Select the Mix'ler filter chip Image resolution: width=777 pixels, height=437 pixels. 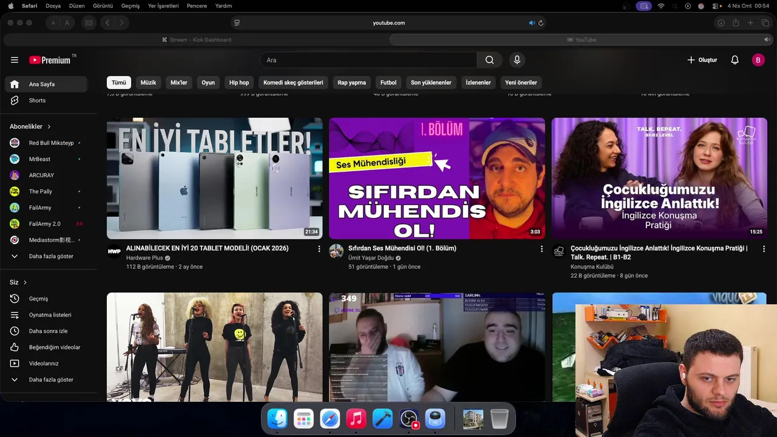tap(179, 83)
